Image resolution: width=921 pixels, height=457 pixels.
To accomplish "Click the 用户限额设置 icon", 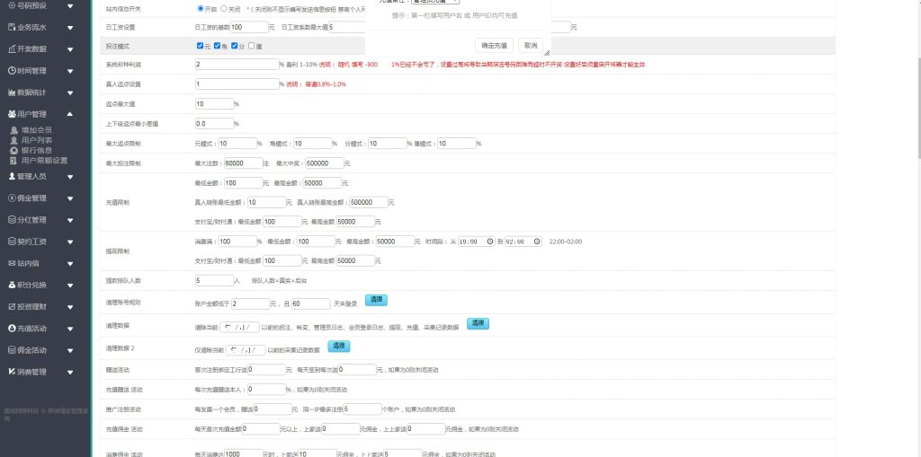I will coord(14,160).
